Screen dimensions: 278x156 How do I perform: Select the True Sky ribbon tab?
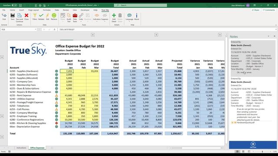click(105, 10)
